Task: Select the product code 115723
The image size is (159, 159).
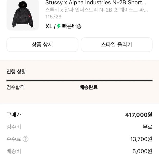Action: coord(53,17)
